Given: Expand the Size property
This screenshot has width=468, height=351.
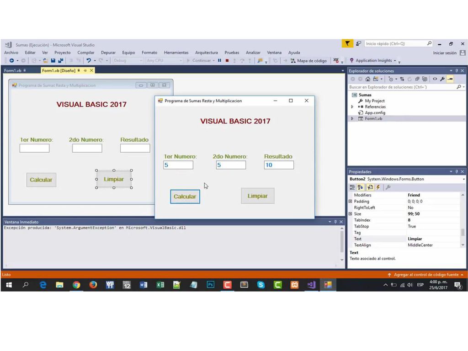Looking at the screenshot, I should click(351, 214).
